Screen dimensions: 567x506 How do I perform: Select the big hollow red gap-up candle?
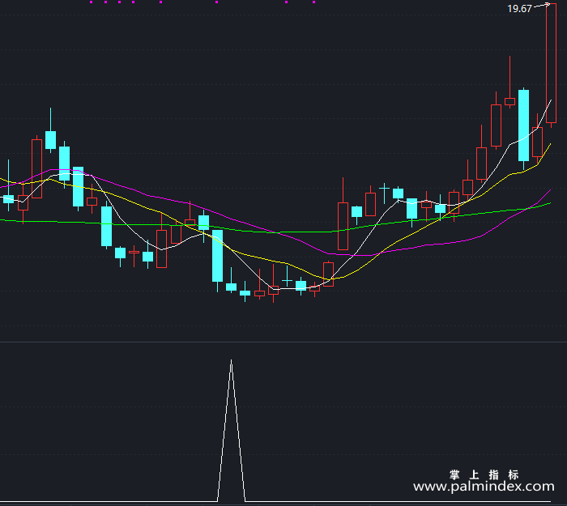point(343,226)
